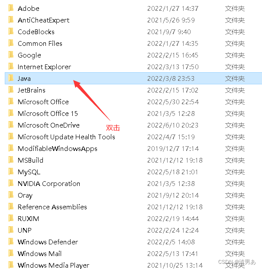Click the date 2022/2/15 17:02
The height and width of the screenshot is (269, 262).
[x=173, y=90]
